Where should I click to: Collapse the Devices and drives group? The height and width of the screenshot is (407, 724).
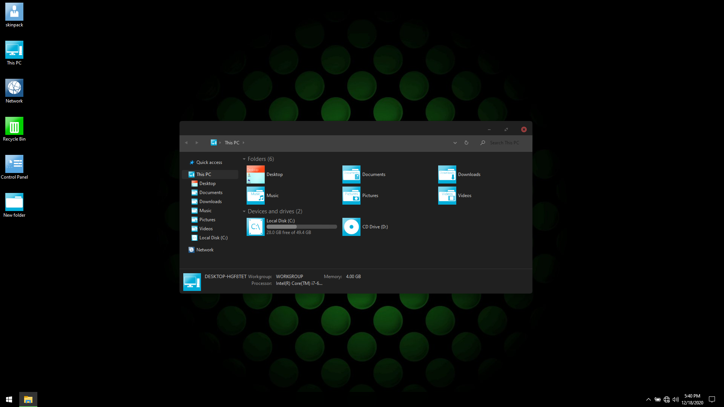pos(244,211)
